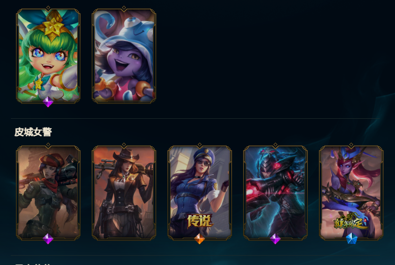Viewport: 395px width, 265px height.
Task: View the pink-haired Lunar Wraith Caitlyn skin
Action: click(351, 193)
